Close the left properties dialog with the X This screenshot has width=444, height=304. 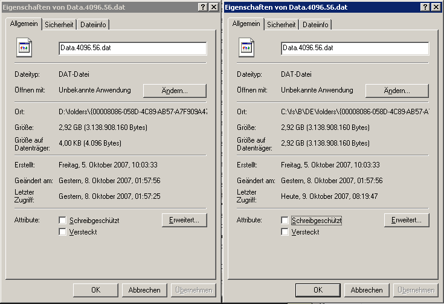click(214, 7)
